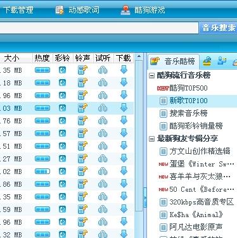Image resolution: width=237 pixels, height=238 pixels.
Task: Click the 下载 column header
Action: (124, 58)
